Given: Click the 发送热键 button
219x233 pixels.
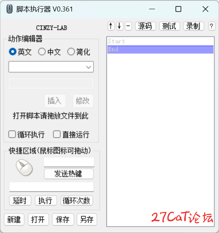Looking at the screenshot, I should coord(69,174).
